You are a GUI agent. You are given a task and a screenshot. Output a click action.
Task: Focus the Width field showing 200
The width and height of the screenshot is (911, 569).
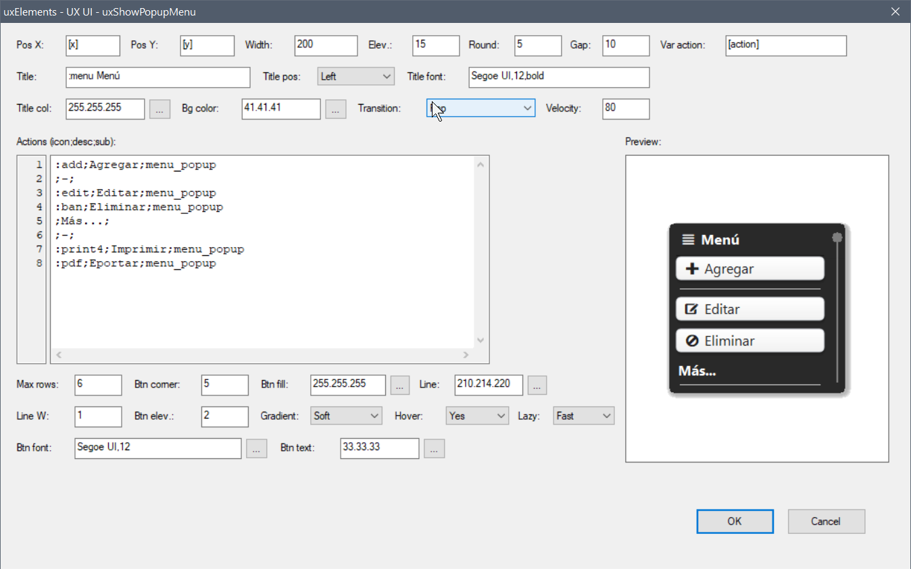click(326, 45)
